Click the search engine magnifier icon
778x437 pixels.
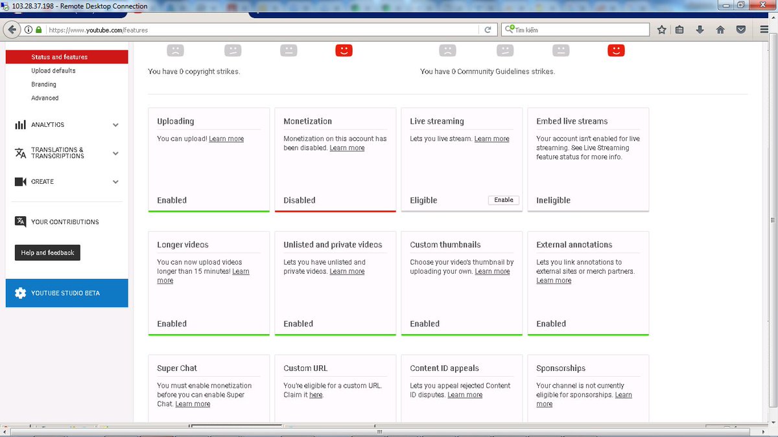click(x=509, y=30)
